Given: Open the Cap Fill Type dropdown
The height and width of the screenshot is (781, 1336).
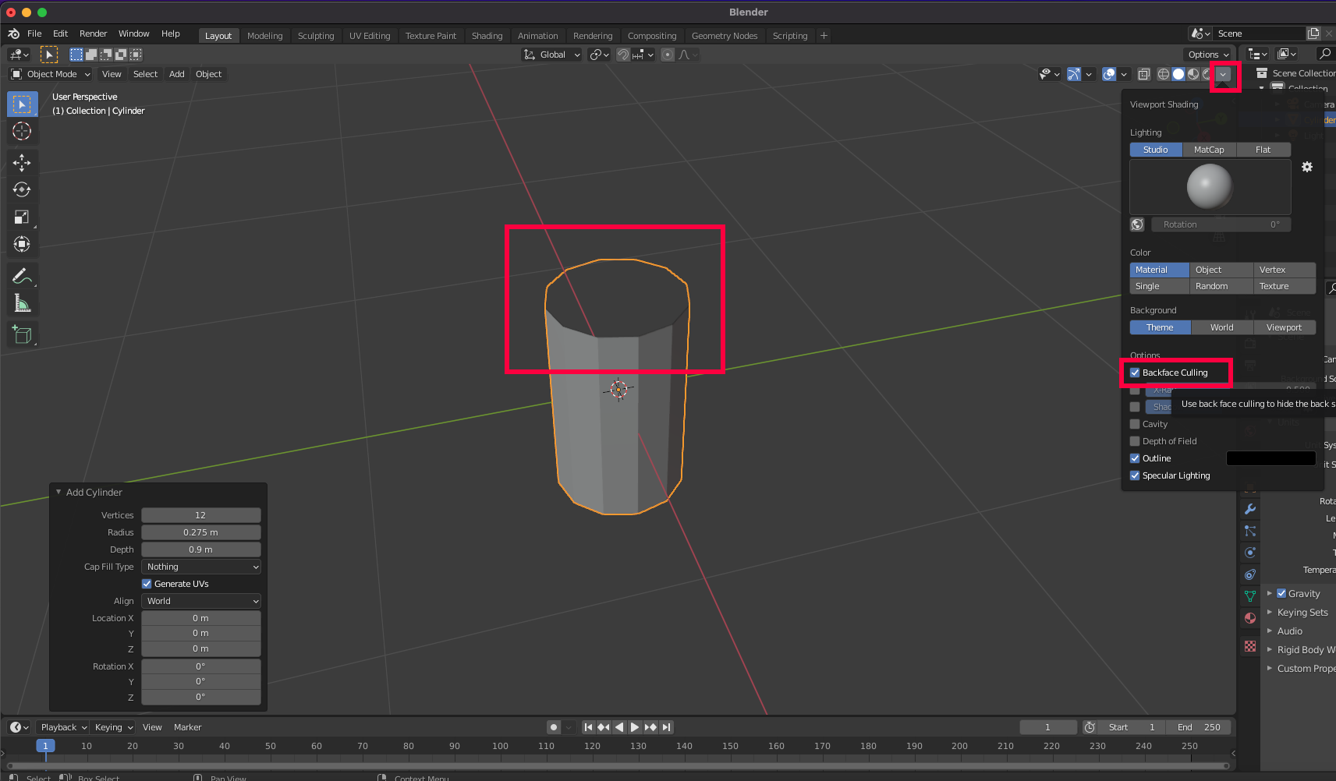Looking at the screenshot, I should 201,567.
